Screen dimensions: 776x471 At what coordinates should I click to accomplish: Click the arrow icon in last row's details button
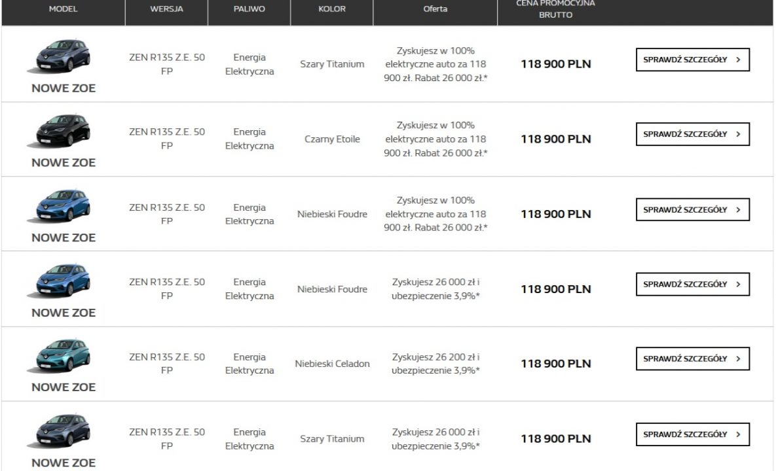click(x=738, y=434)
